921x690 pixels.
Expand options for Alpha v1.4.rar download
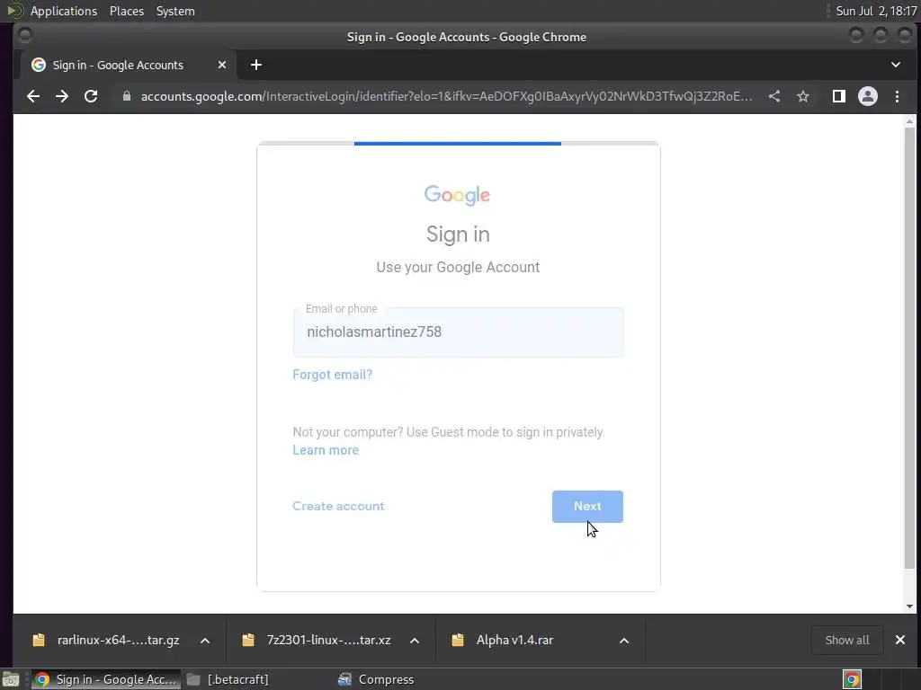[624, 641]
